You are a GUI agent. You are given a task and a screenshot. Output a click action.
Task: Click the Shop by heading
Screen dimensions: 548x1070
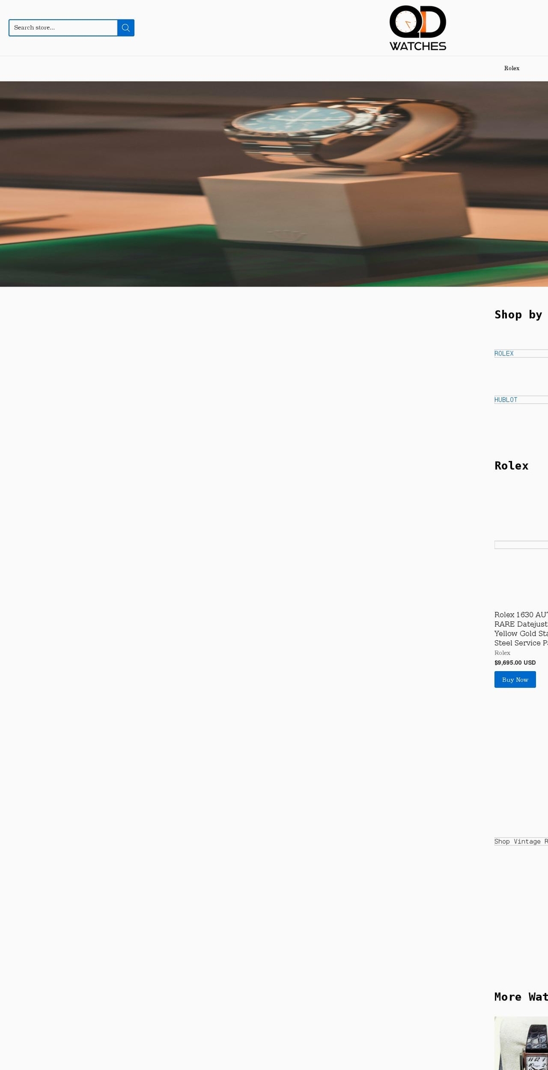point(518,314)
